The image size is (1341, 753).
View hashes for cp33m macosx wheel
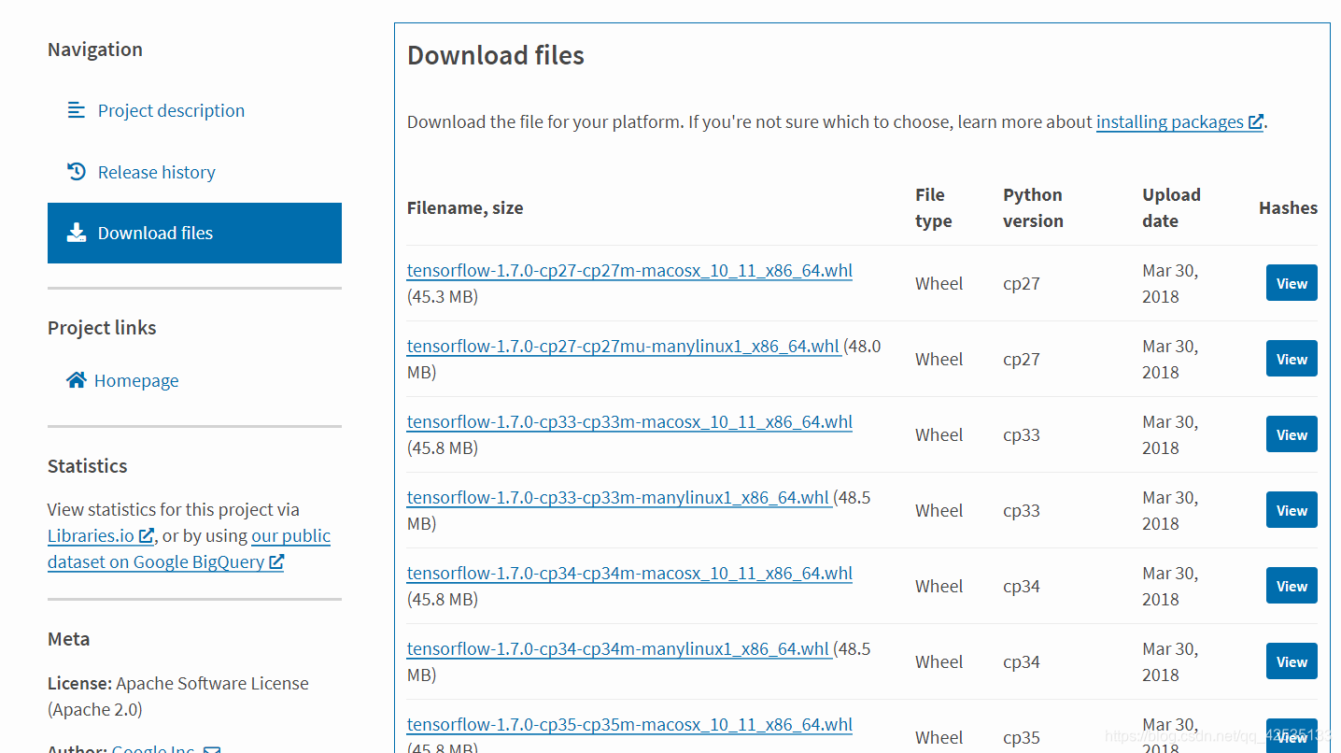[1292, 434]
